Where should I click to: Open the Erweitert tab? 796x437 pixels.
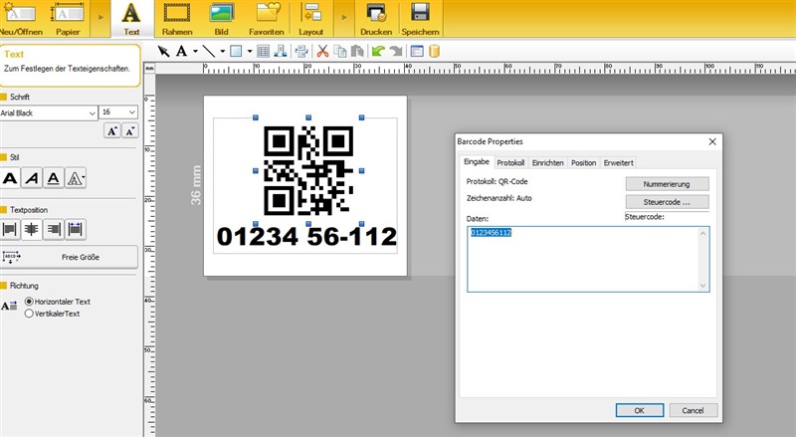618,162
